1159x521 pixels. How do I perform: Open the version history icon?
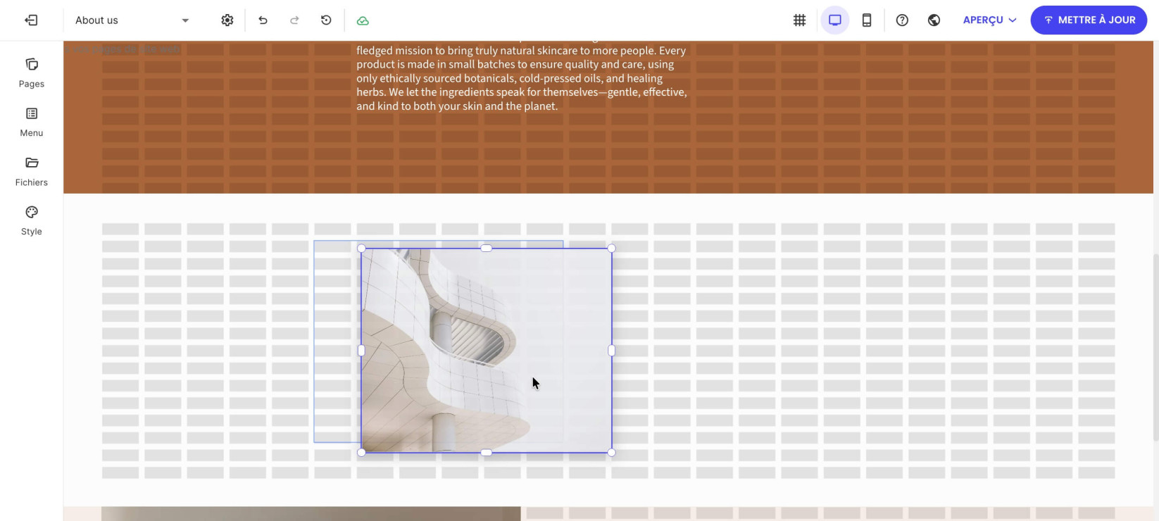(326, 20)
